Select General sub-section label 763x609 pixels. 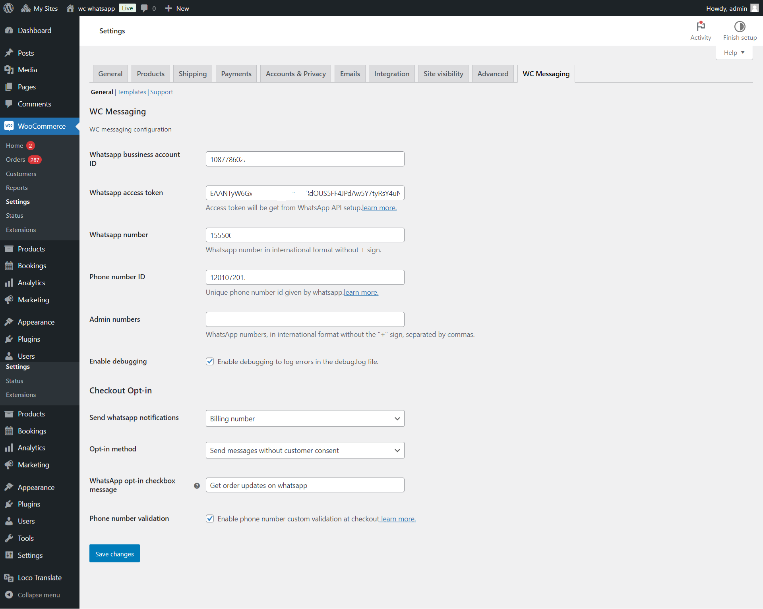[x=102, y=92]
